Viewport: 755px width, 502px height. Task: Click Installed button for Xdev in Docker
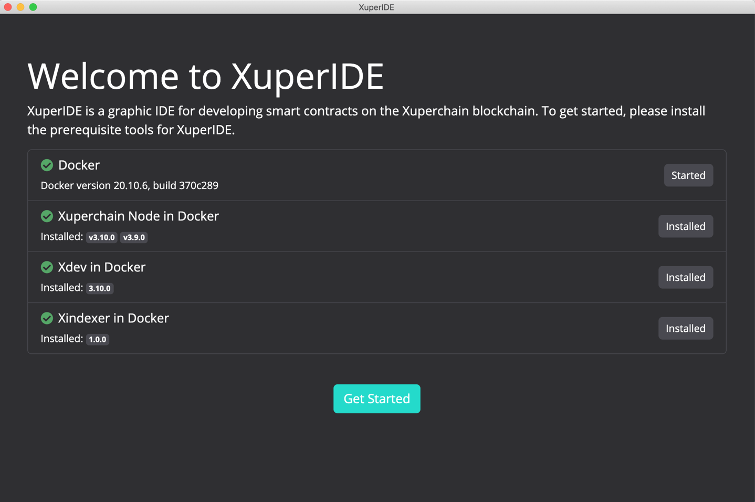coord(686,277)
